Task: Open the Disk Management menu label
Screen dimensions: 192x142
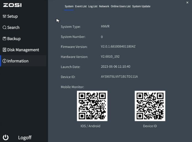Action: pos(23,50)
